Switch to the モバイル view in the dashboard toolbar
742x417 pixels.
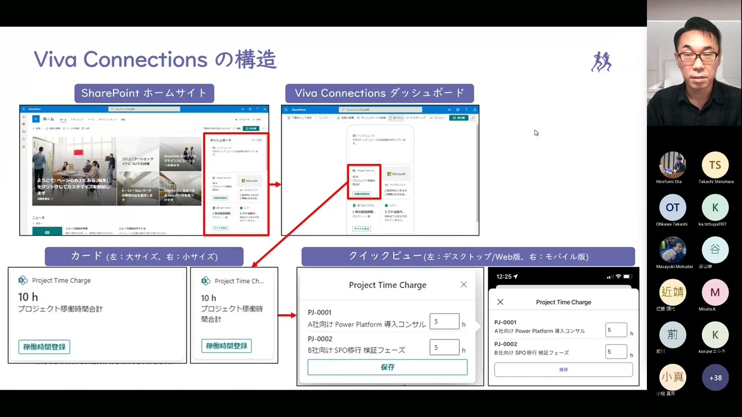tap(396, 118)
